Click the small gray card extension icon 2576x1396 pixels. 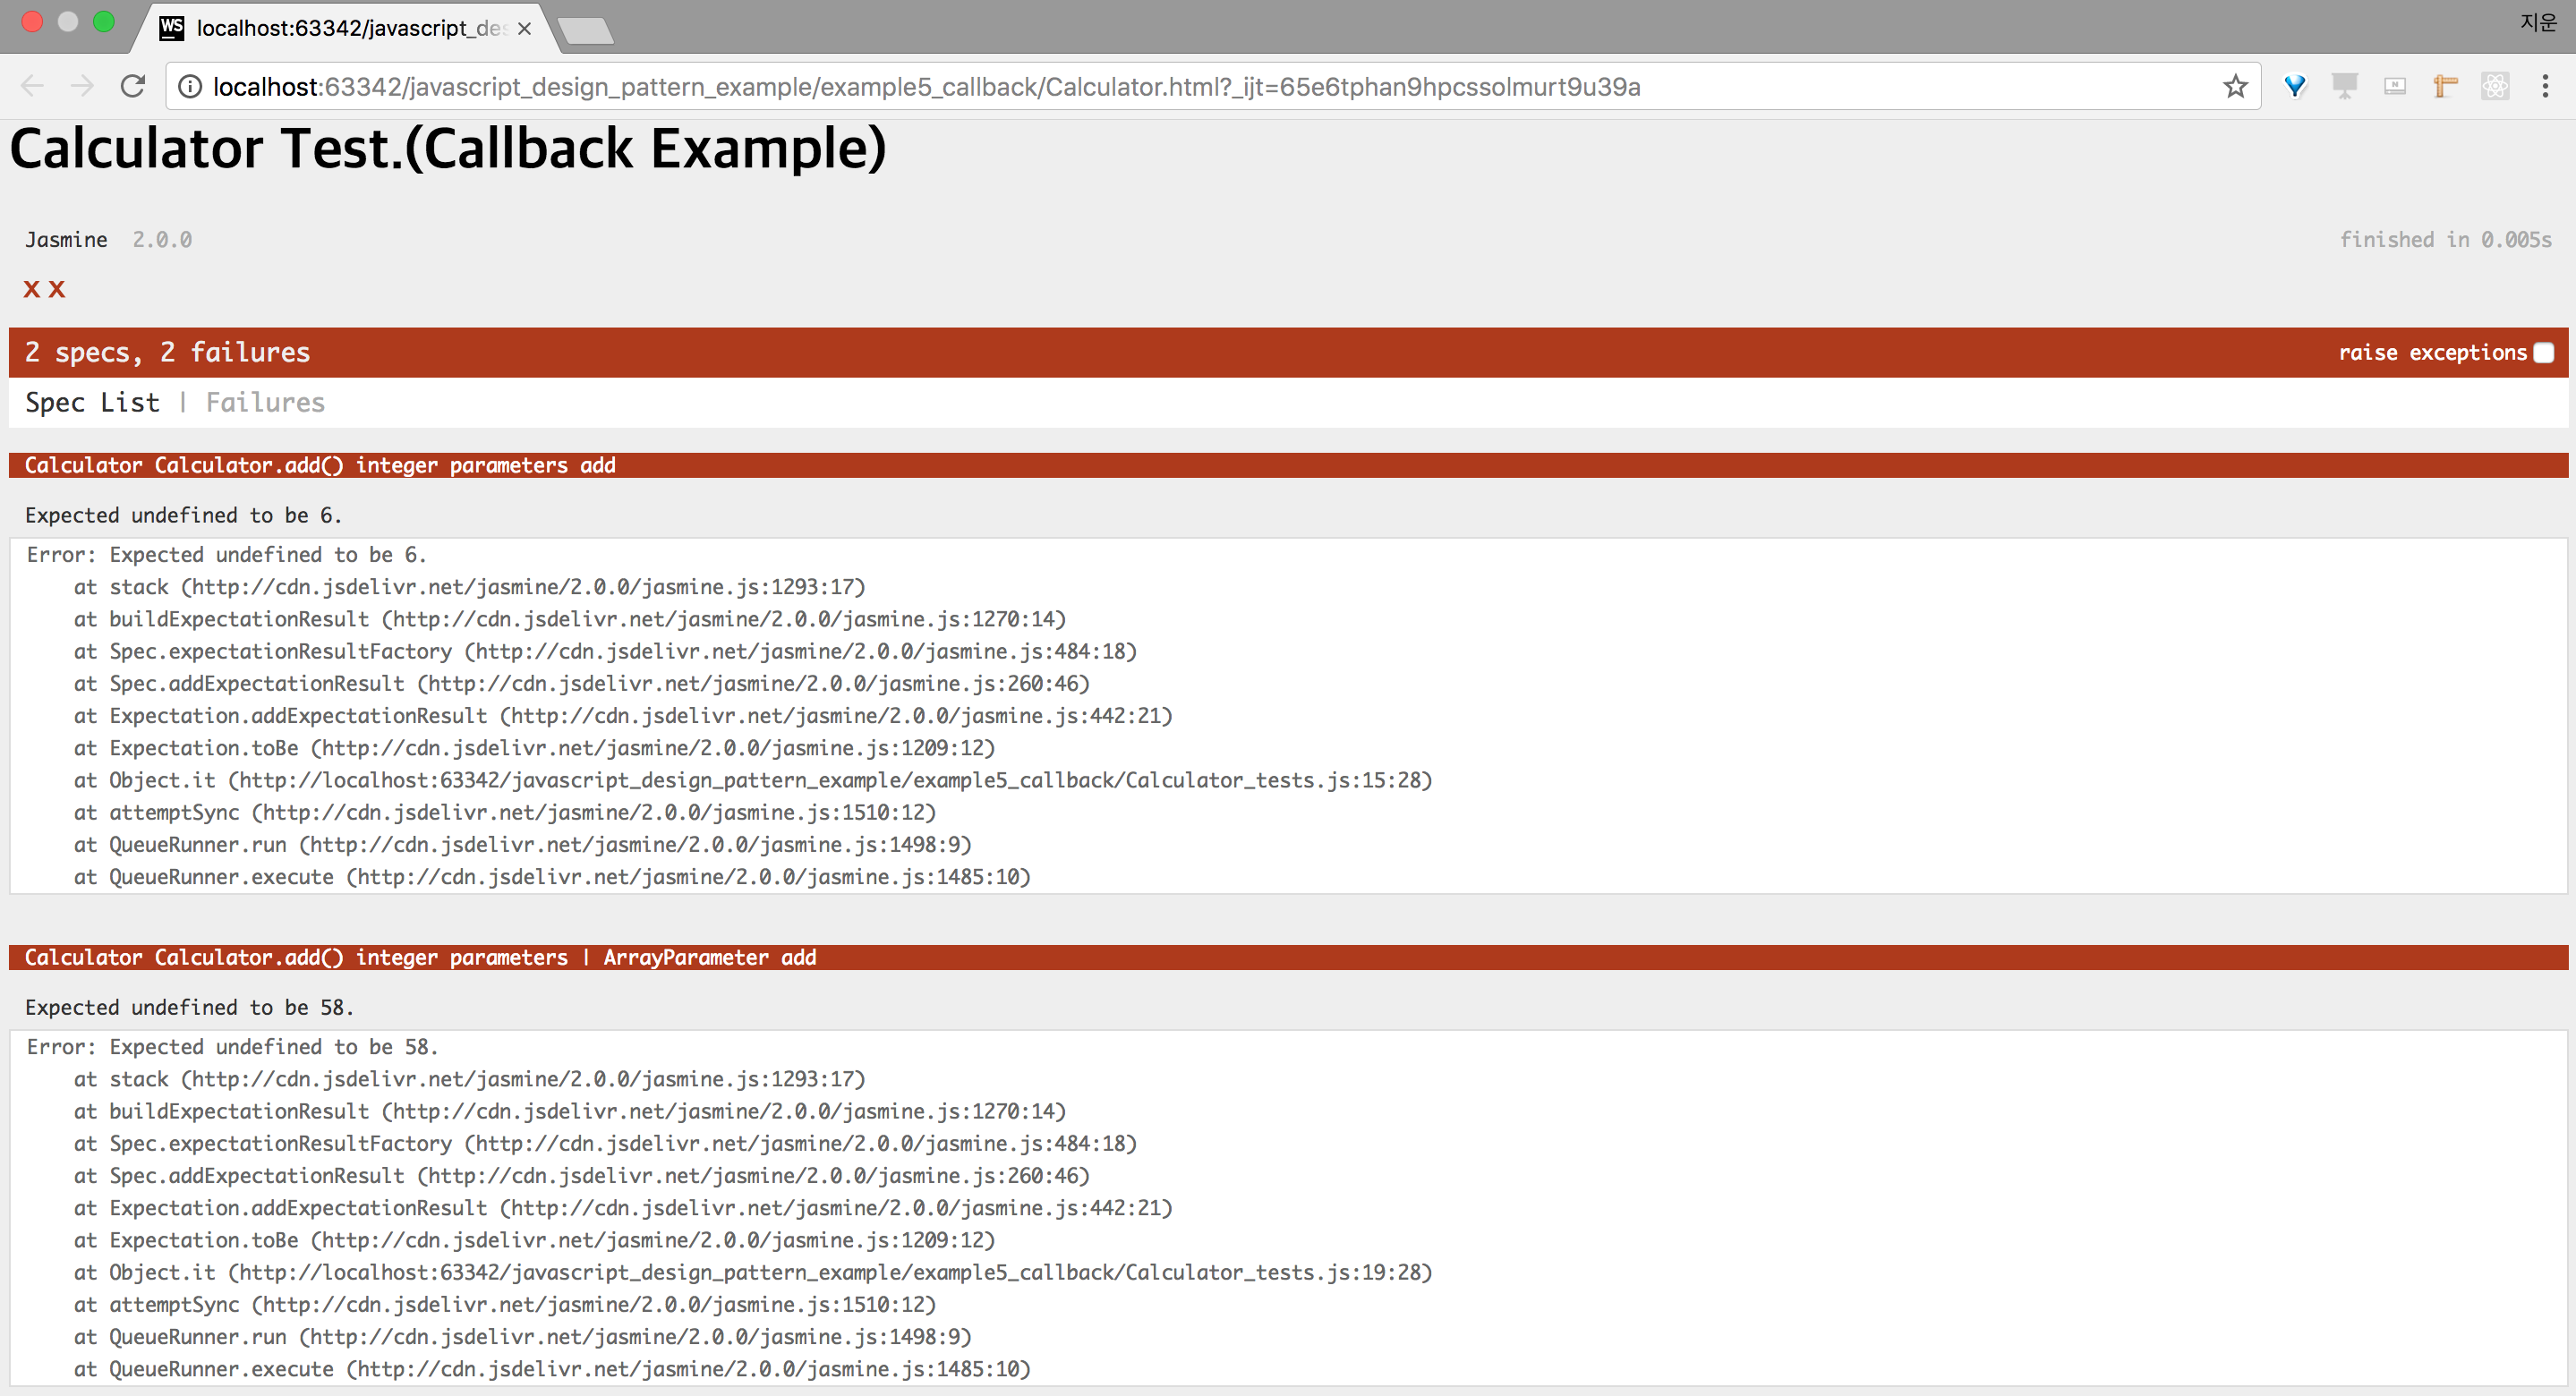[2395, 87]
